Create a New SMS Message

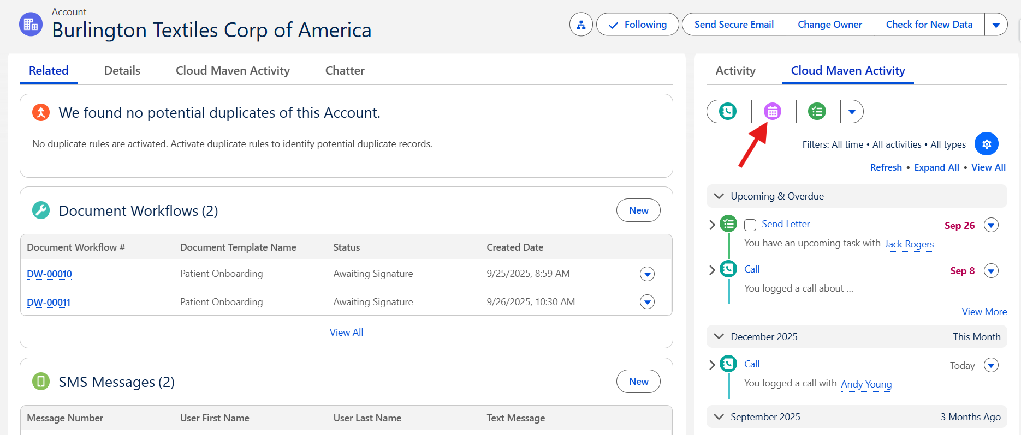pyautogui.click(x=638, y=382)
